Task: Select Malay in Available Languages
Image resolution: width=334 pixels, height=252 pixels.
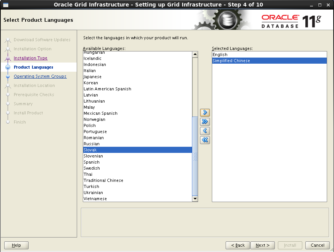Action: pyautogui.click(x=137, y=108)
